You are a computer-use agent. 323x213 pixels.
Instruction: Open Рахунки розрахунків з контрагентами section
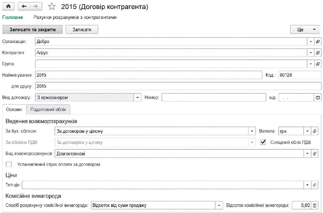point(75,17)
